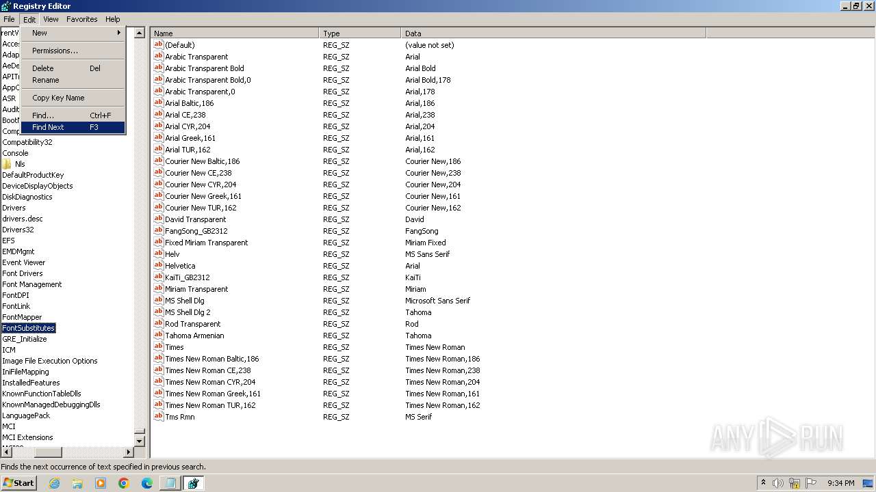Open the Windows Start button
The height and width of the screenshot is (492, 876).
coord(18,483)
